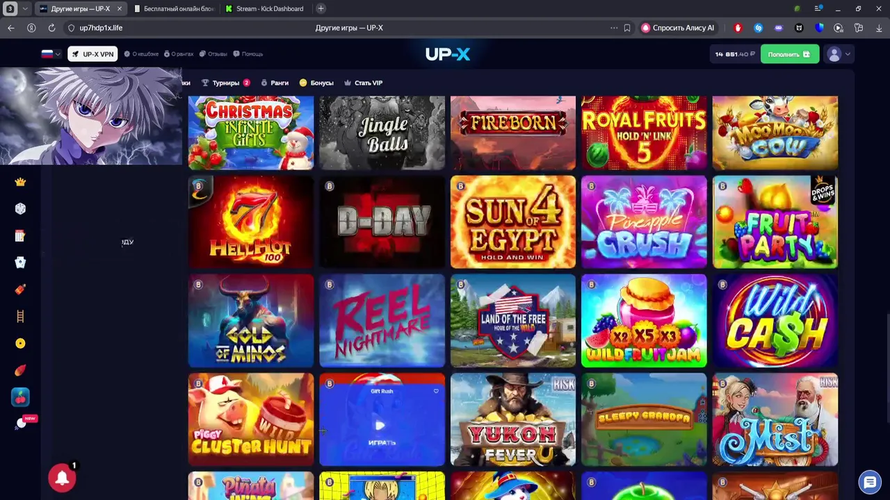Viewport: 890px width, 500px height.
Task: Click the green Пополнить button
Action: pyautogui.click(x=789, y=54)
